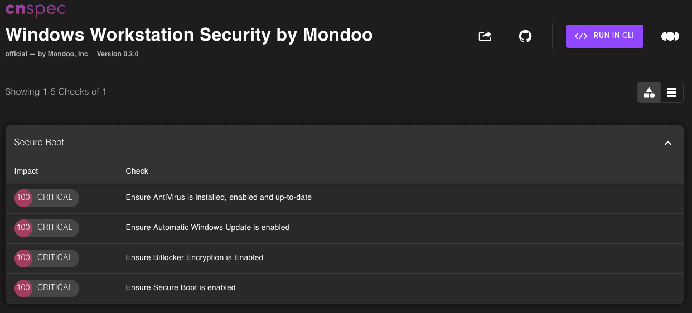
Task: Click the Windows Workstation Security title
Action: [189, 35]
